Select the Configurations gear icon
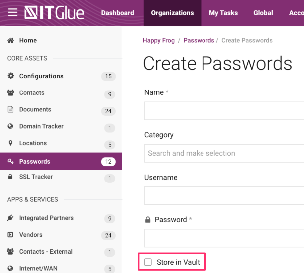This screenshot has height=273, width=304. [11, 76]
